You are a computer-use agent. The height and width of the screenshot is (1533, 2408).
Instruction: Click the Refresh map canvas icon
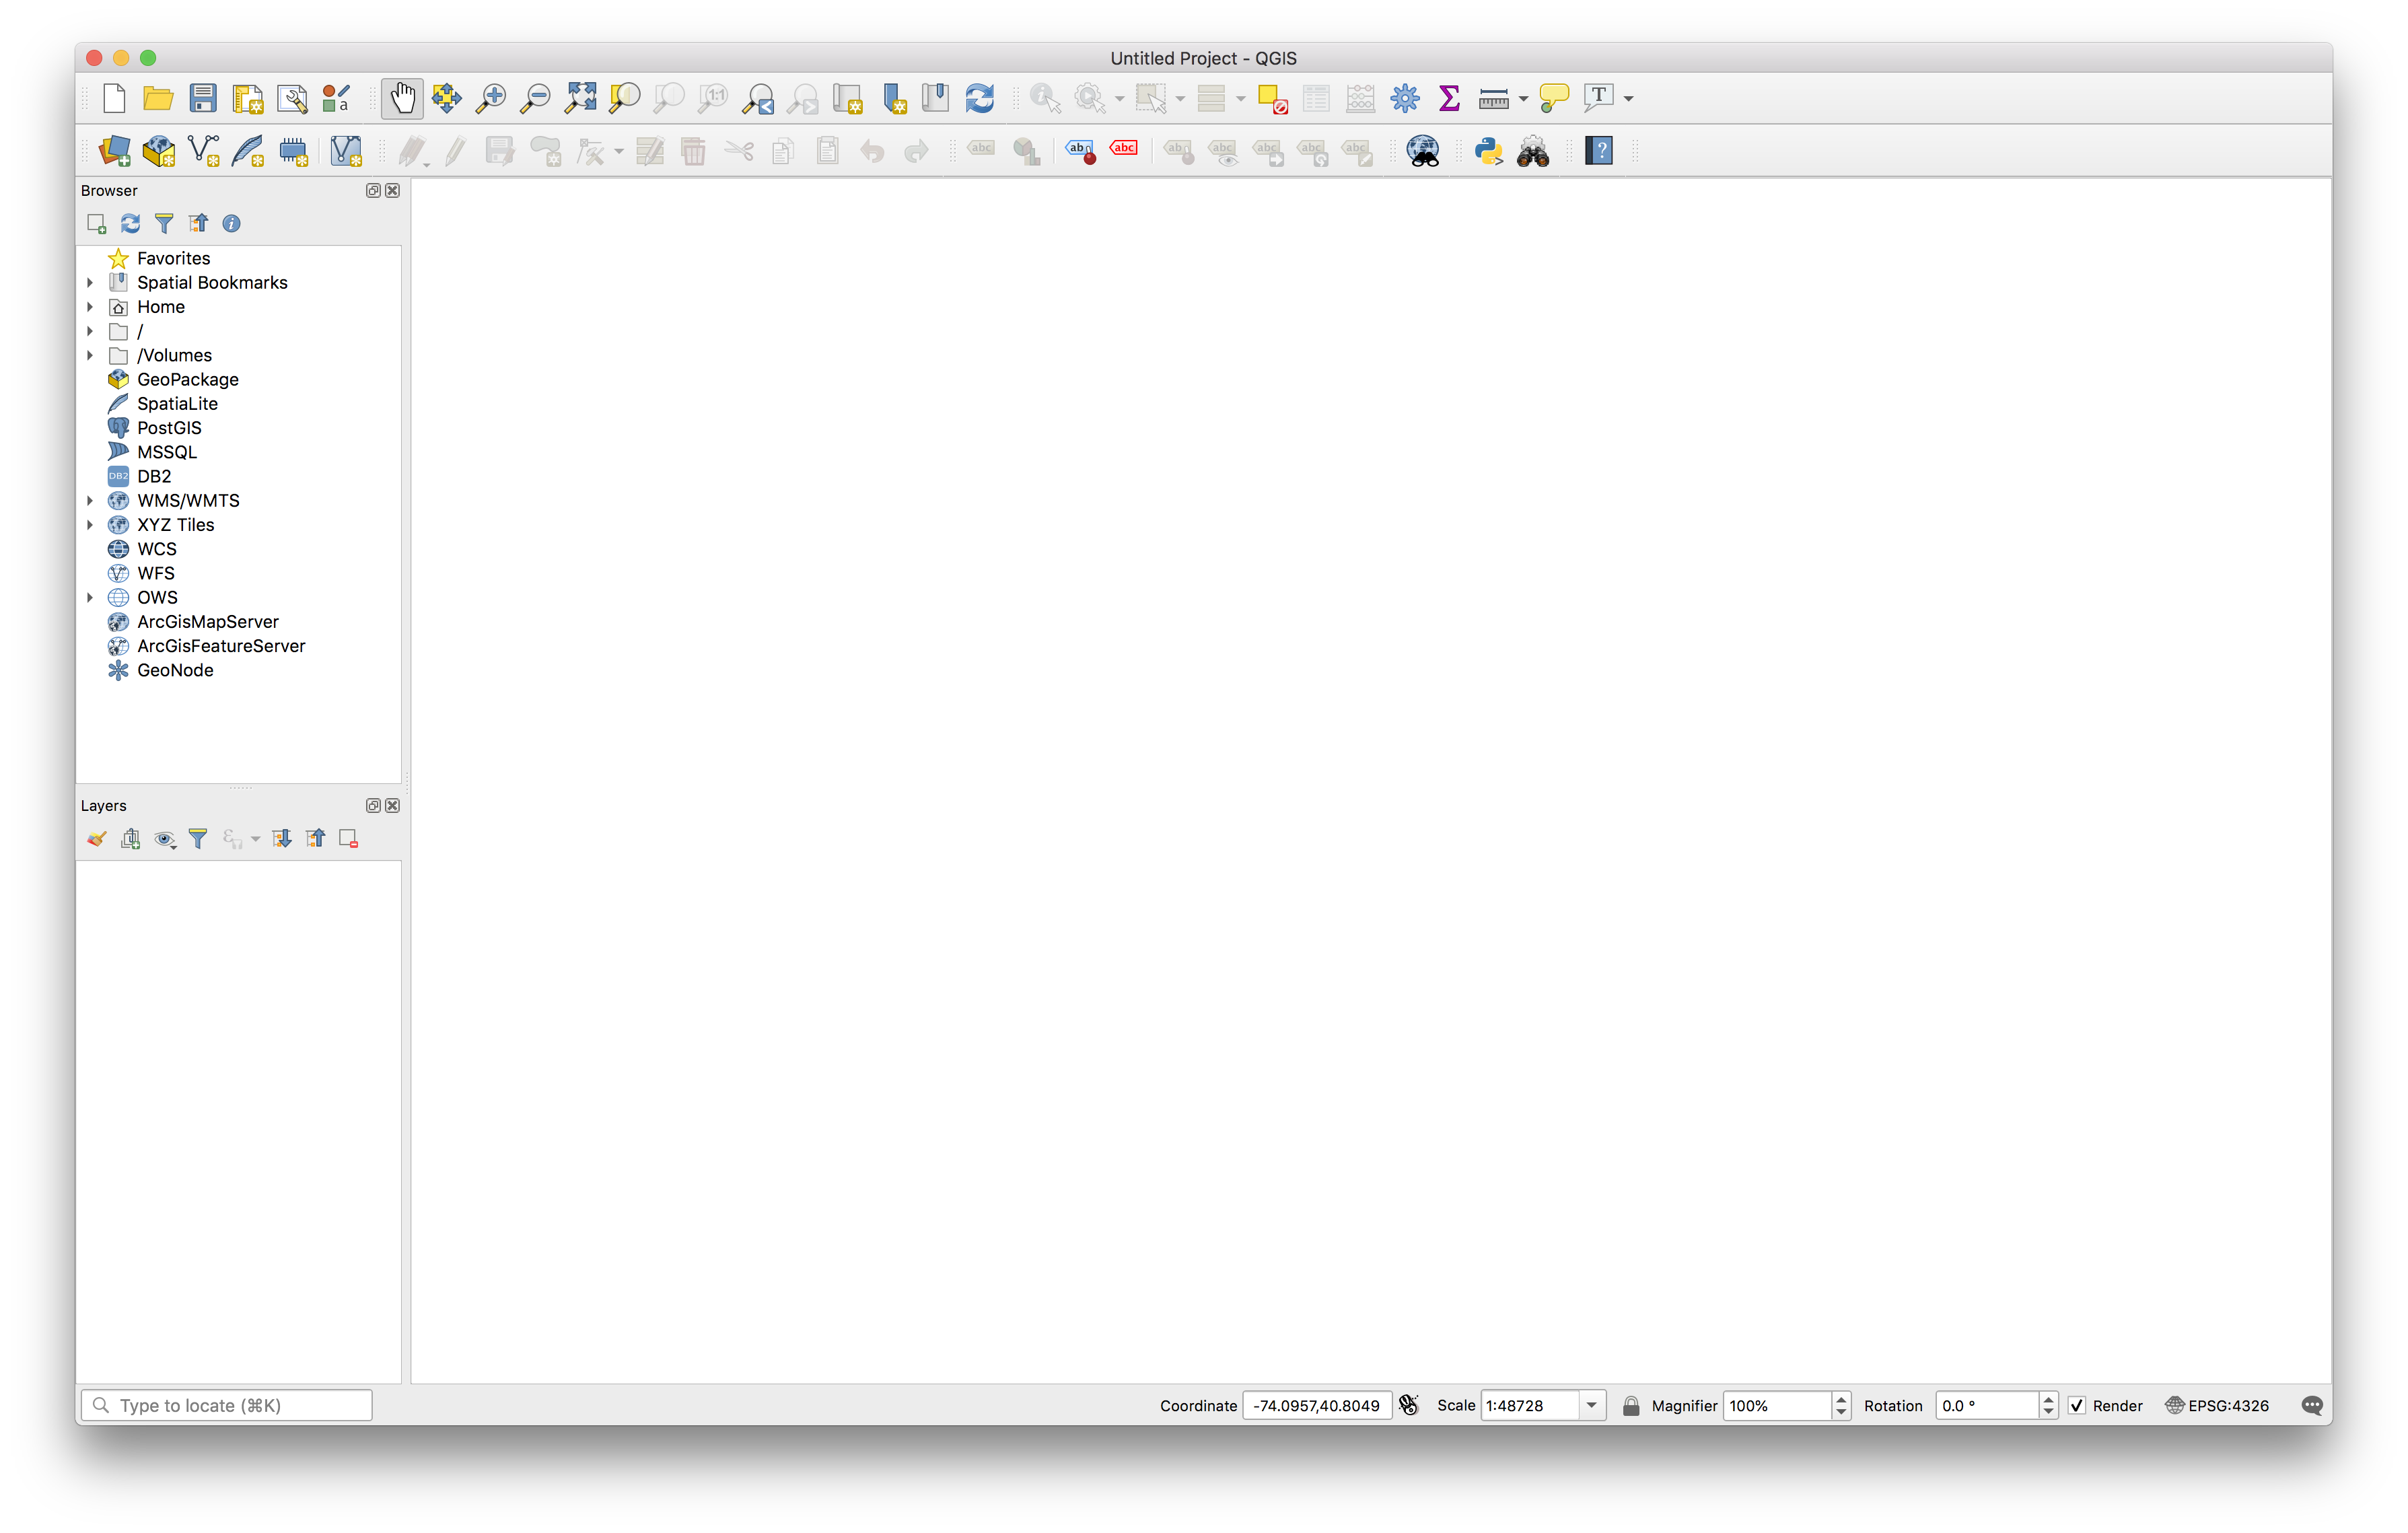coord(979,98)
